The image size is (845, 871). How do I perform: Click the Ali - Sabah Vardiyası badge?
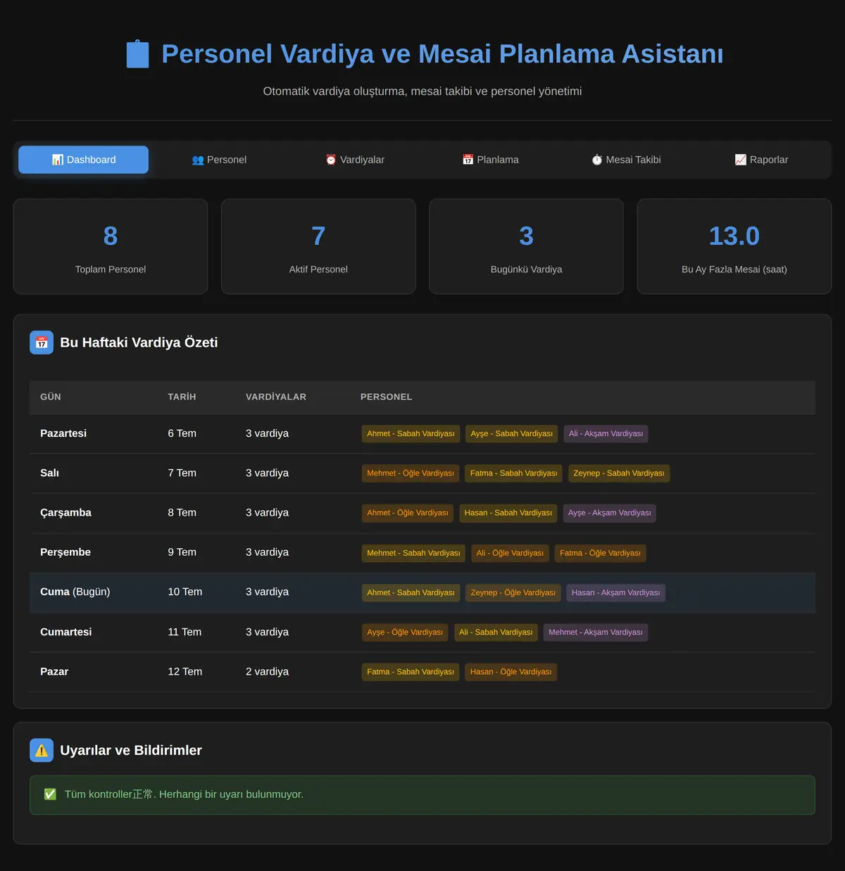(496, 632)
